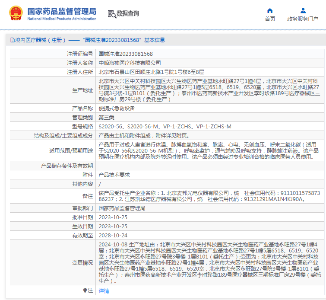This screenshot has height=300, width=326.
Task: Click the 政务服务门户 user icon
Action: coord(303,10)
